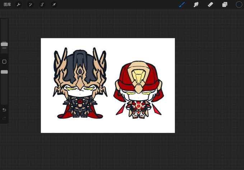Open the Layers panel
This screenshot has width=244, height=170.
225,5
